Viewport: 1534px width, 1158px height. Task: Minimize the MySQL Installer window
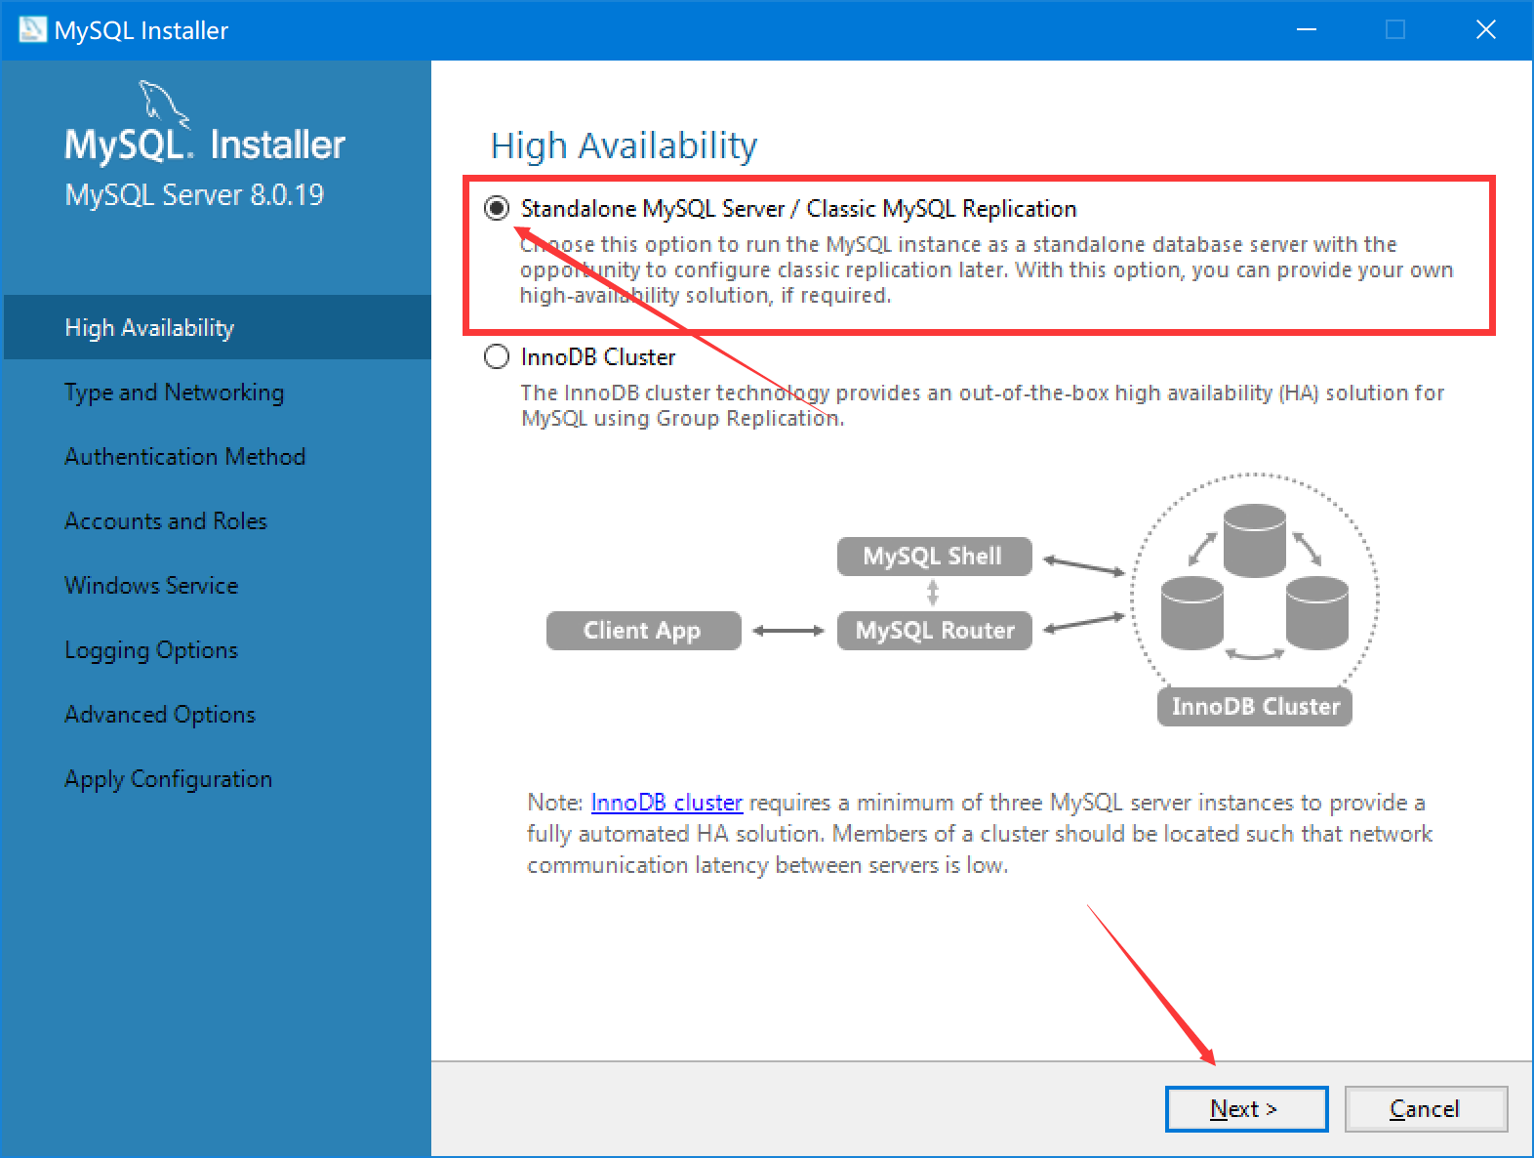[x=1307, y=29]
